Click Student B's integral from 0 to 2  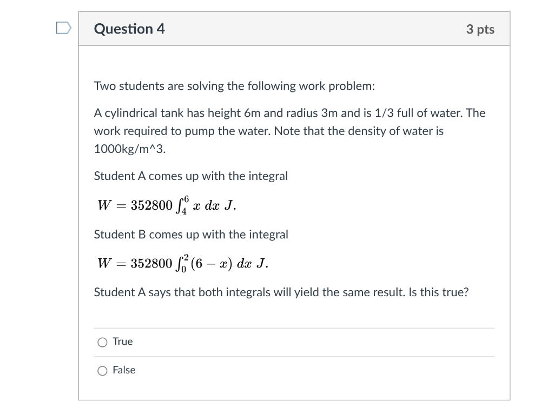[x=183, y=263]
